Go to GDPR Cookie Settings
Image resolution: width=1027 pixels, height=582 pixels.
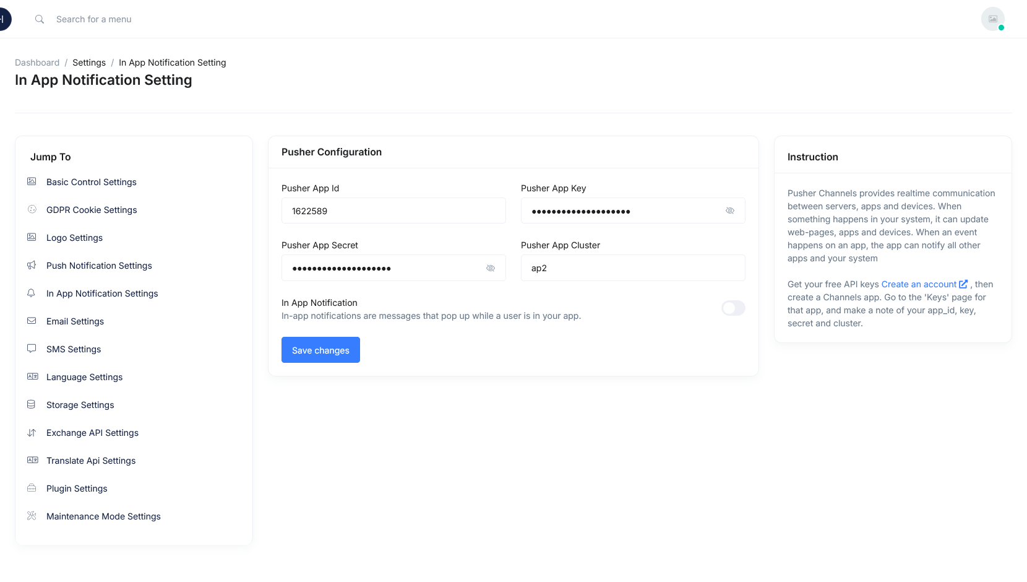[92, 210]
